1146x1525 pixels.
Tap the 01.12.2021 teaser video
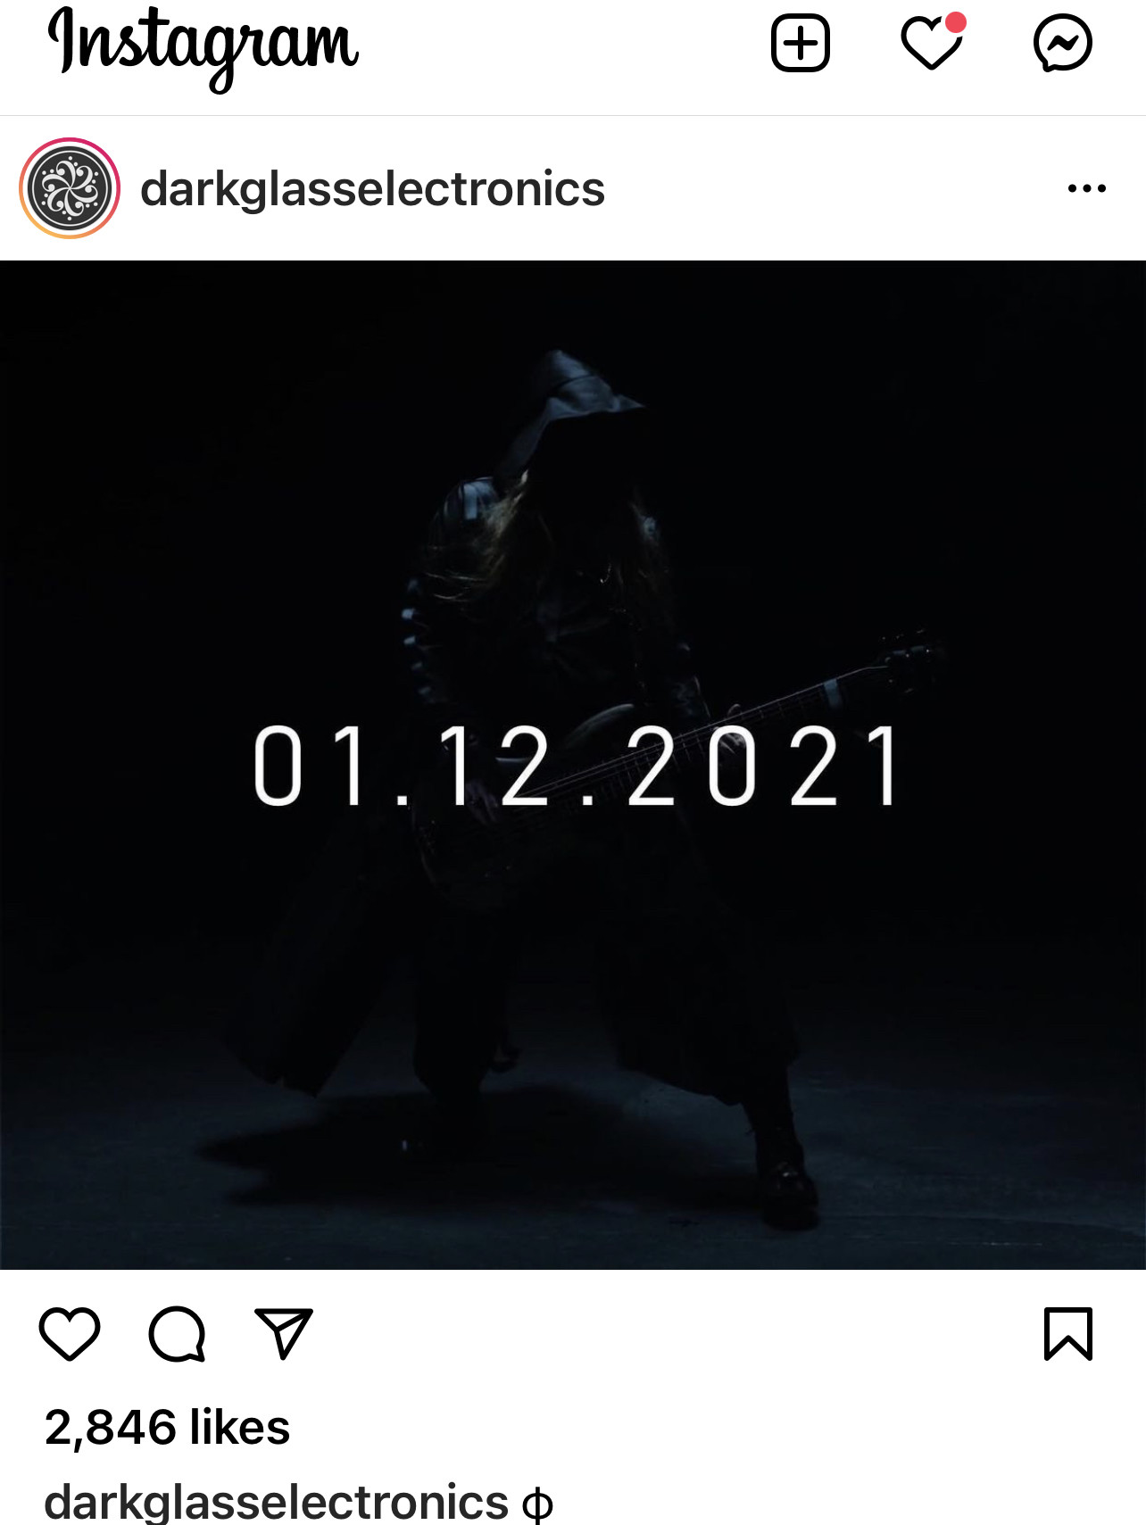pyautogui.click(x=573, y=765)
